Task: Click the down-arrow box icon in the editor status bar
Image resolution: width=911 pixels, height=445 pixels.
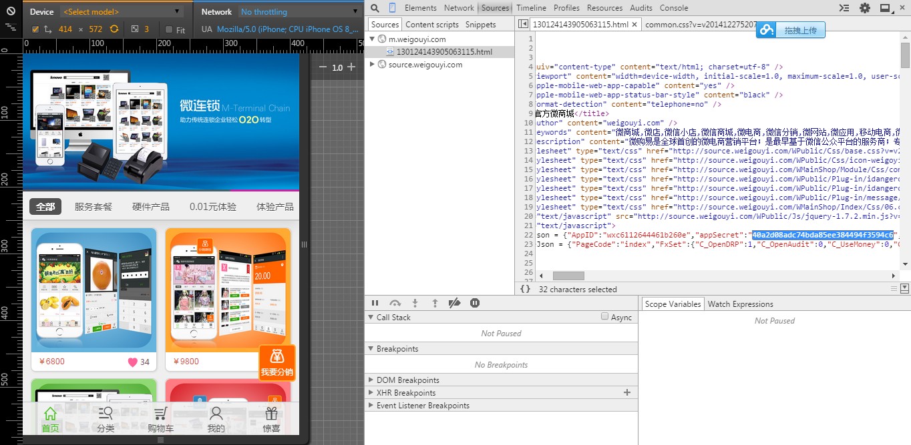Action: (x=904, y=288)
